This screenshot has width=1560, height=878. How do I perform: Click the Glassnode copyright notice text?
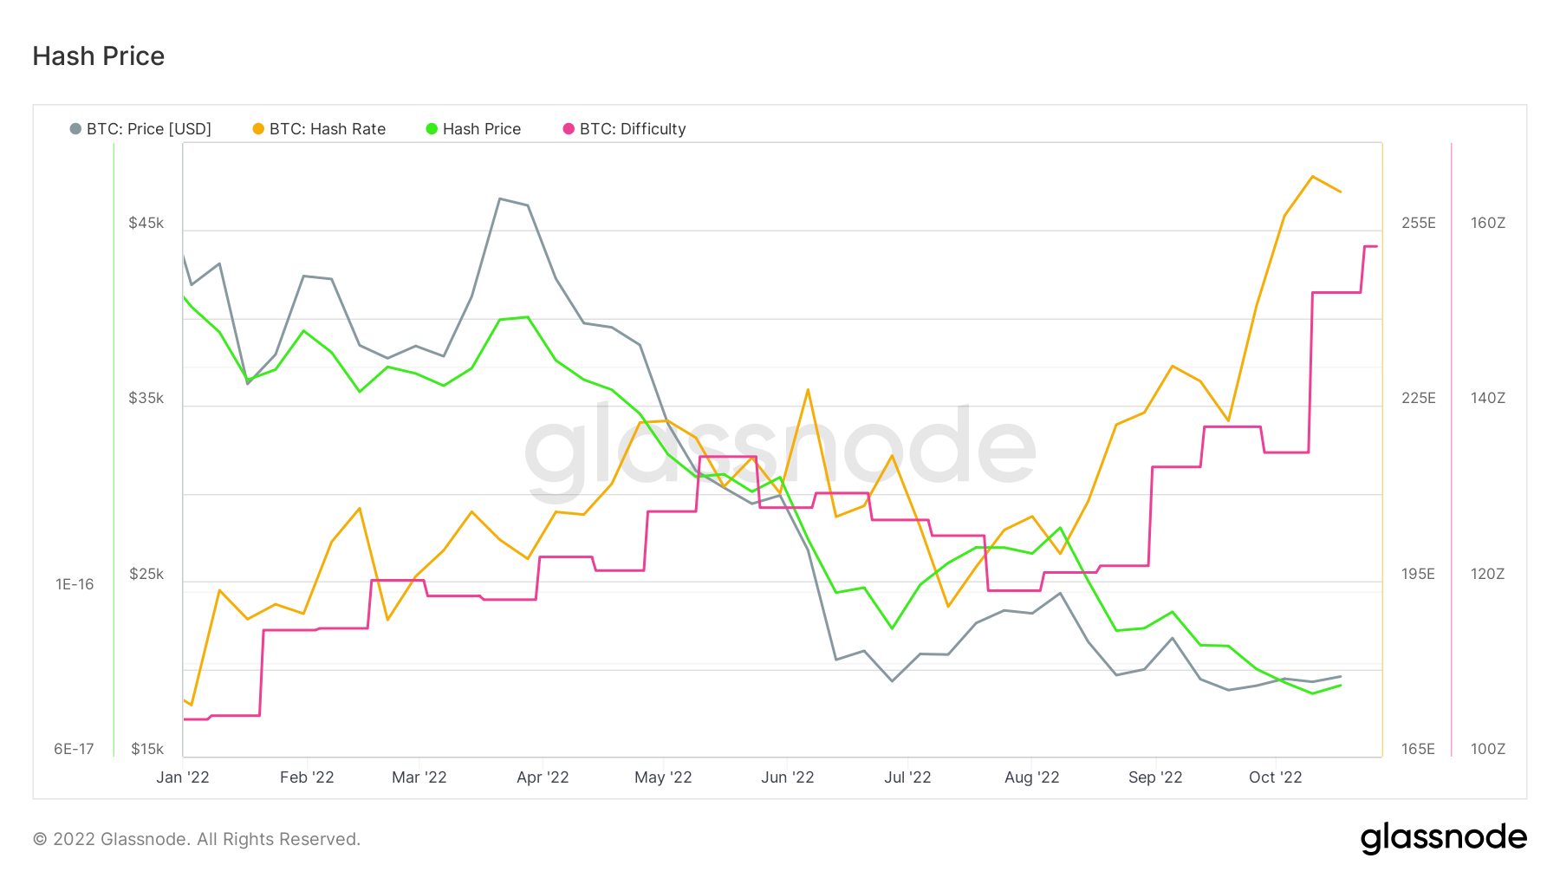(x=197, y=839)
